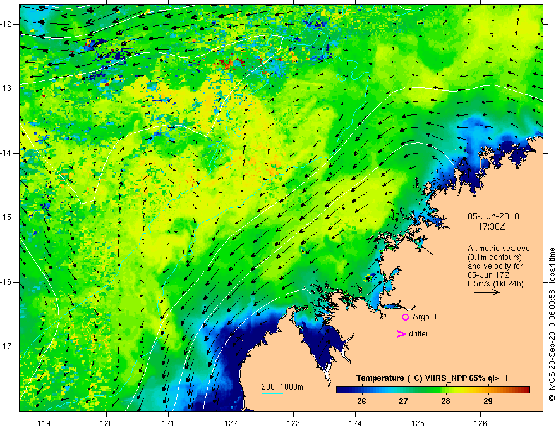The height and width of the screenshot is (430, 556).
Task: Click the 'Temperature (°C) VIIRS_NPP 65% ql>=4' title
Action: point(432,378)
